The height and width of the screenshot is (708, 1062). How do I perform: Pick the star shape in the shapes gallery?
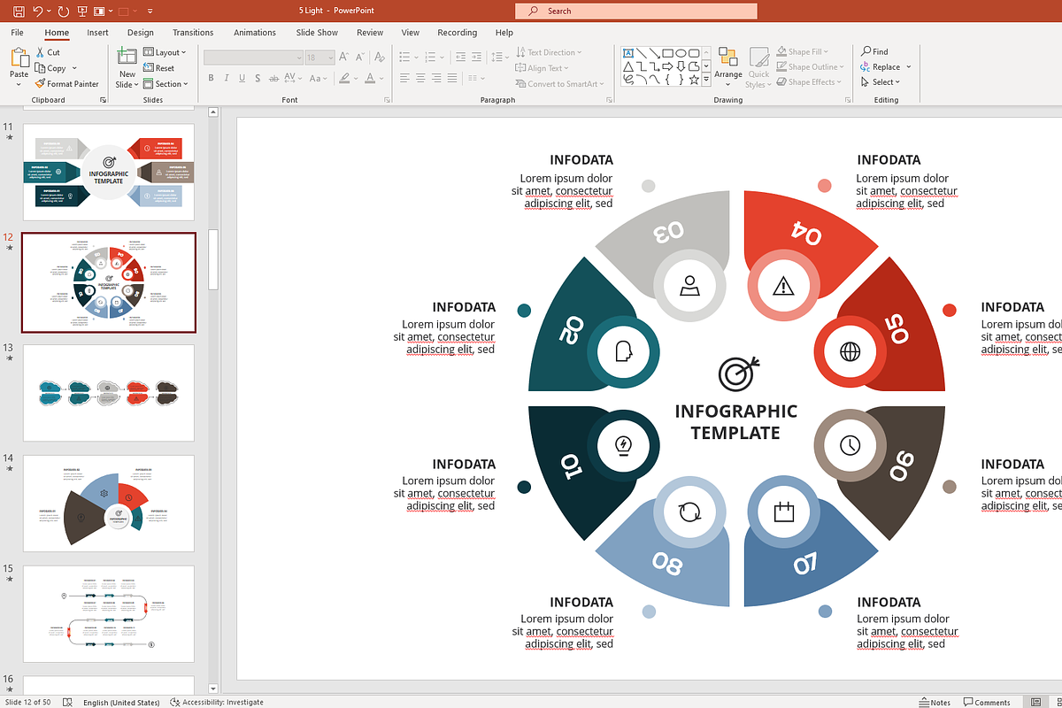(694, 79)
